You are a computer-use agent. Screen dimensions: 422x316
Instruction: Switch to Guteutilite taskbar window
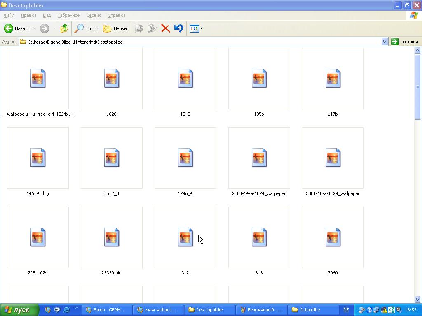point(313,310)
